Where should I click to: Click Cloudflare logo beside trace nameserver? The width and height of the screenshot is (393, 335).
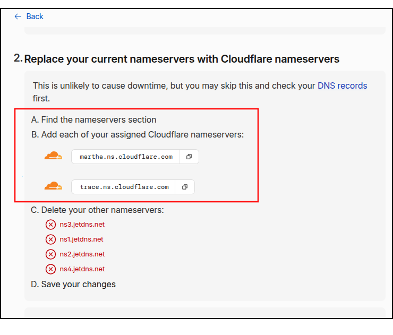53,186
